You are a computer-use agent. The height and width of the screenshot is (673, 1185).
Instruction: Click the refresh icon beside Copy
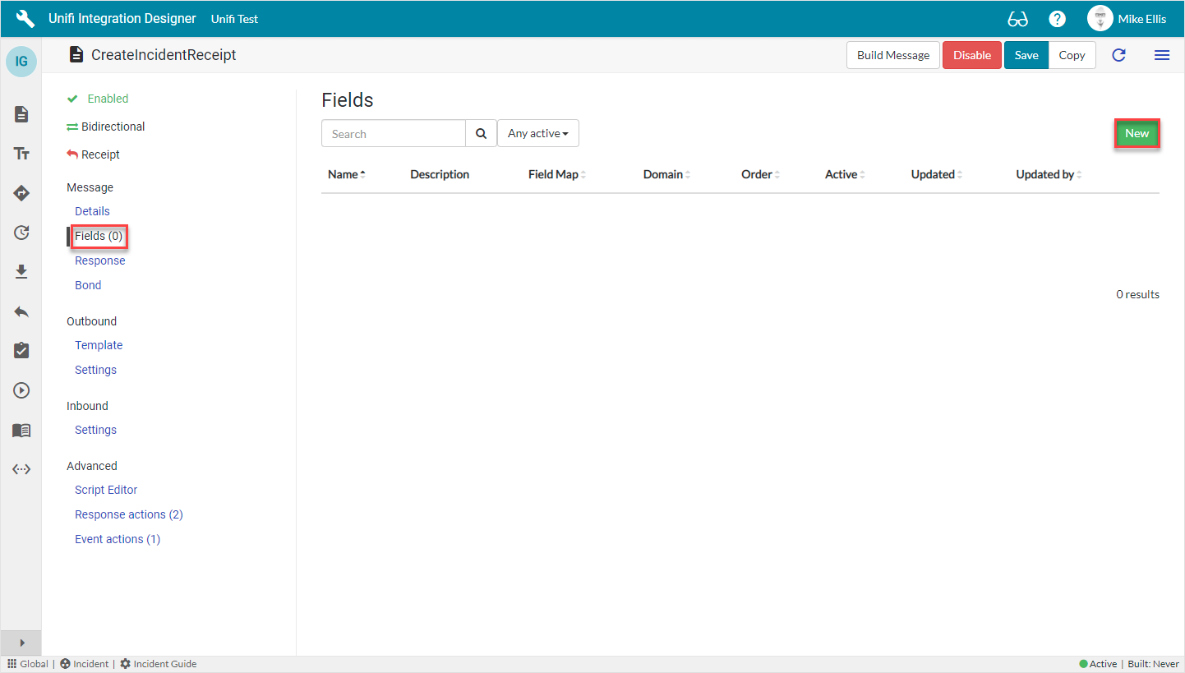click(x=1118, y=55)
